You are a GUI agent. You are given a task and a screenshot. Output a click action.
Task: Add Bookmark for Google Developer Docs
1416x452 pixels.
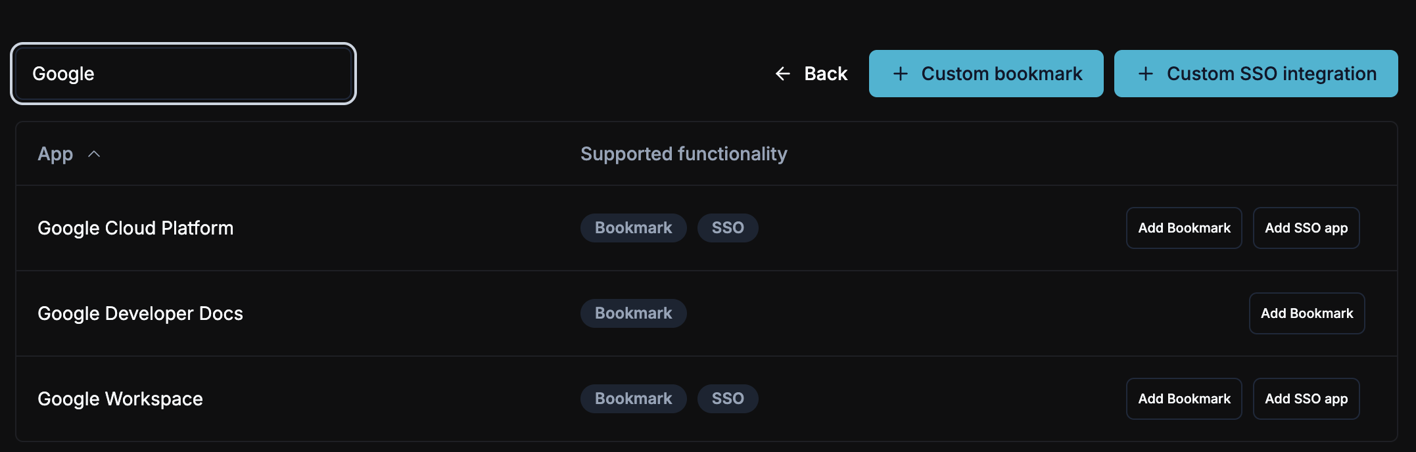pos(1306,313)
